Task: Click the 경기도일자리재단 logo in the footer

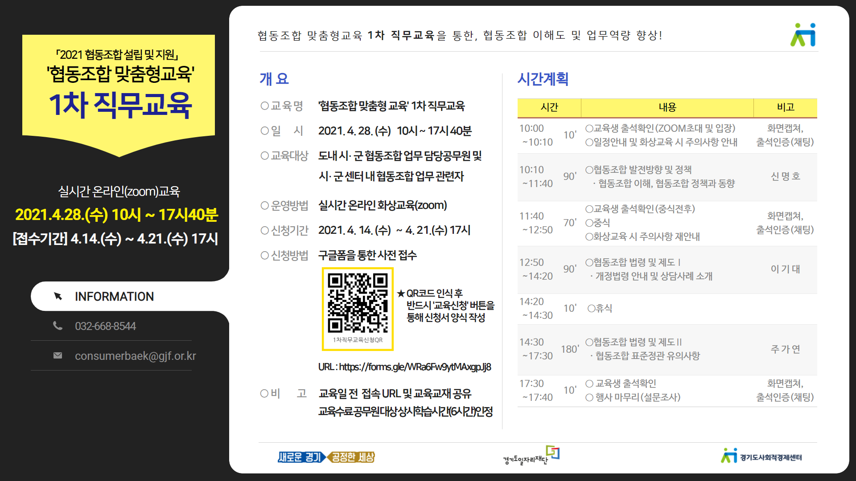Action: [x=531, y=456]
